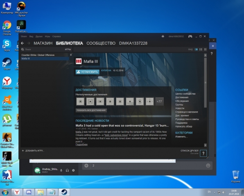Open Discord settings gear icon
Viewport: 244px width, 196px height.
click(x=73, y=170)
